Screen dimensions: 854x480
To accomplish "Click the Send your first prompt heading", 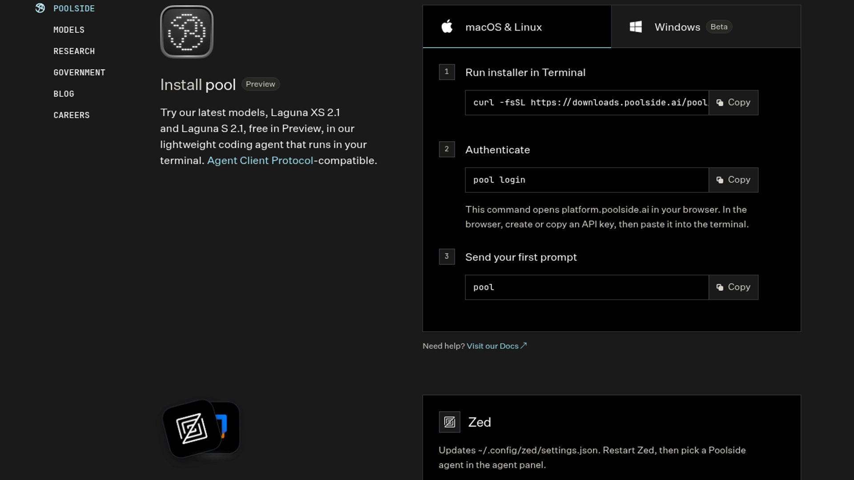I will click(x=521, y=257).
